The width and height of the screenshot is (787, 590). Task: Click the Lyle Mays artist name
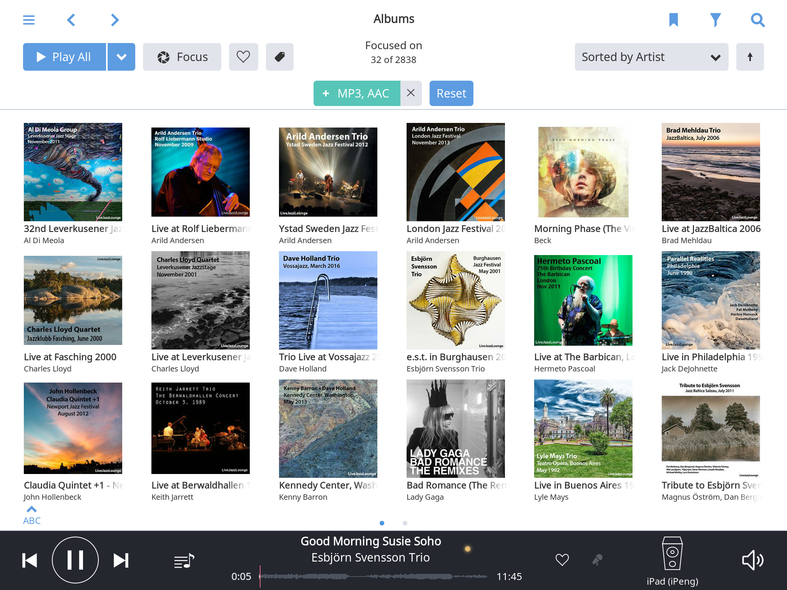[551, 497]
